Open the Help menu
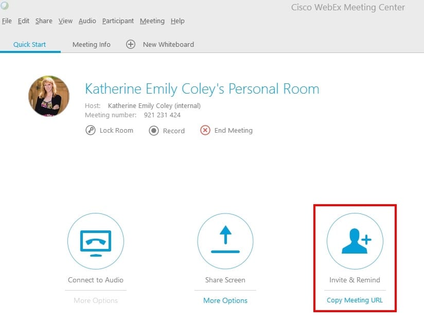The width and height of the screenshot is (424, 323). click(178, 21)
